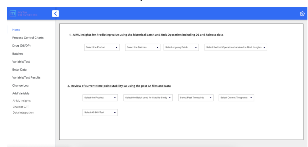The width and height of the screenshot is (308, 147).
Task: Go to Enter Data
Action: point(20,69)
